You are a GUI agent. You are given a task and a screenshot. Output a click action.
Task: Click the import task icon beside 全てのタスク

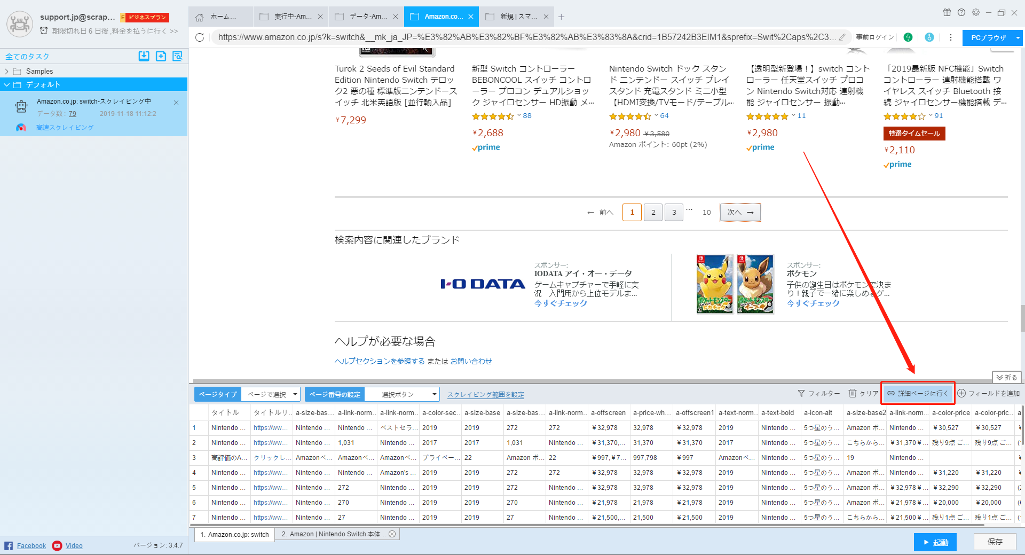tap(144, 56)
